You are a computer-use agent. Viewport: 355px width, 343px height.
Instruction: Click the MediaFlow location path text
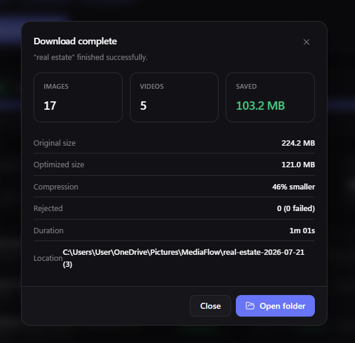point(183,258)
